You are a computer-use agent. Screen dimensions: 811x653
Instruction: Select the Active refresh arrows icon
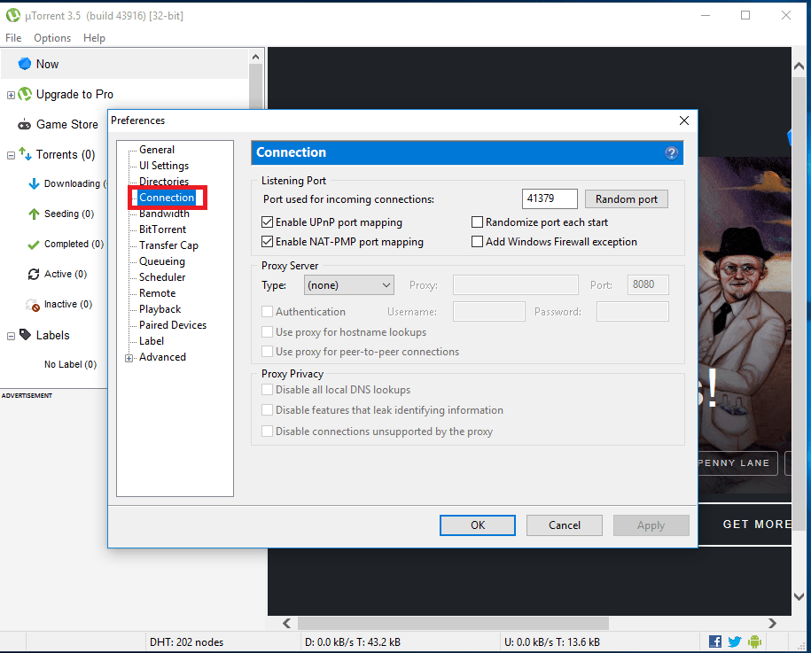(34, 274)
